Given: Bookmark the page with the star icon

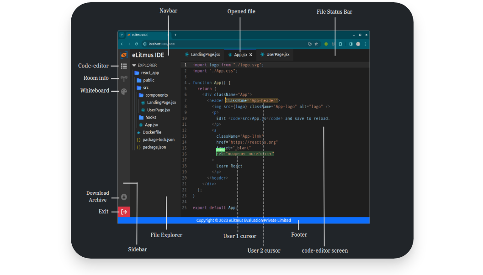Looking at the screenshot, I should coord(316,44).
